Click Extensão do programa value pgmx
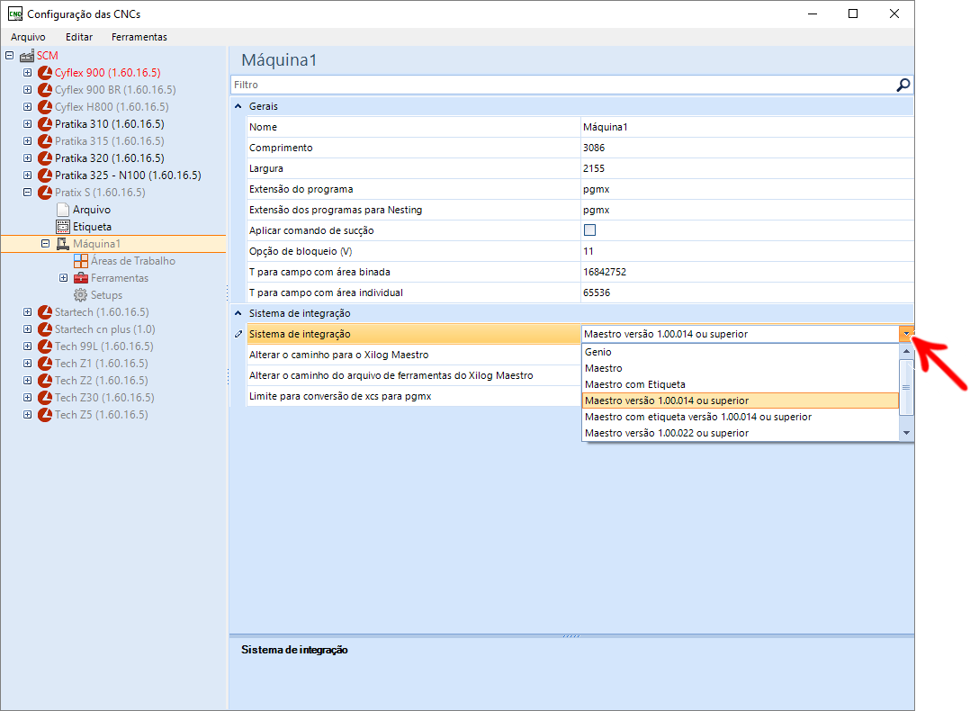Screen dimensions: 979x711 (x=747, y=189)
